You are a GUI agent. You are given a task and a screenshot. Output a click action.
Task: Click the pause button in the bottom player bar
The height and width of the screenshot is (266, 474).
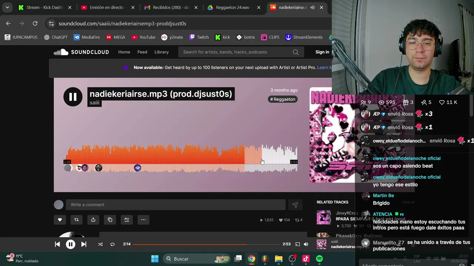(x=70, y=244)
